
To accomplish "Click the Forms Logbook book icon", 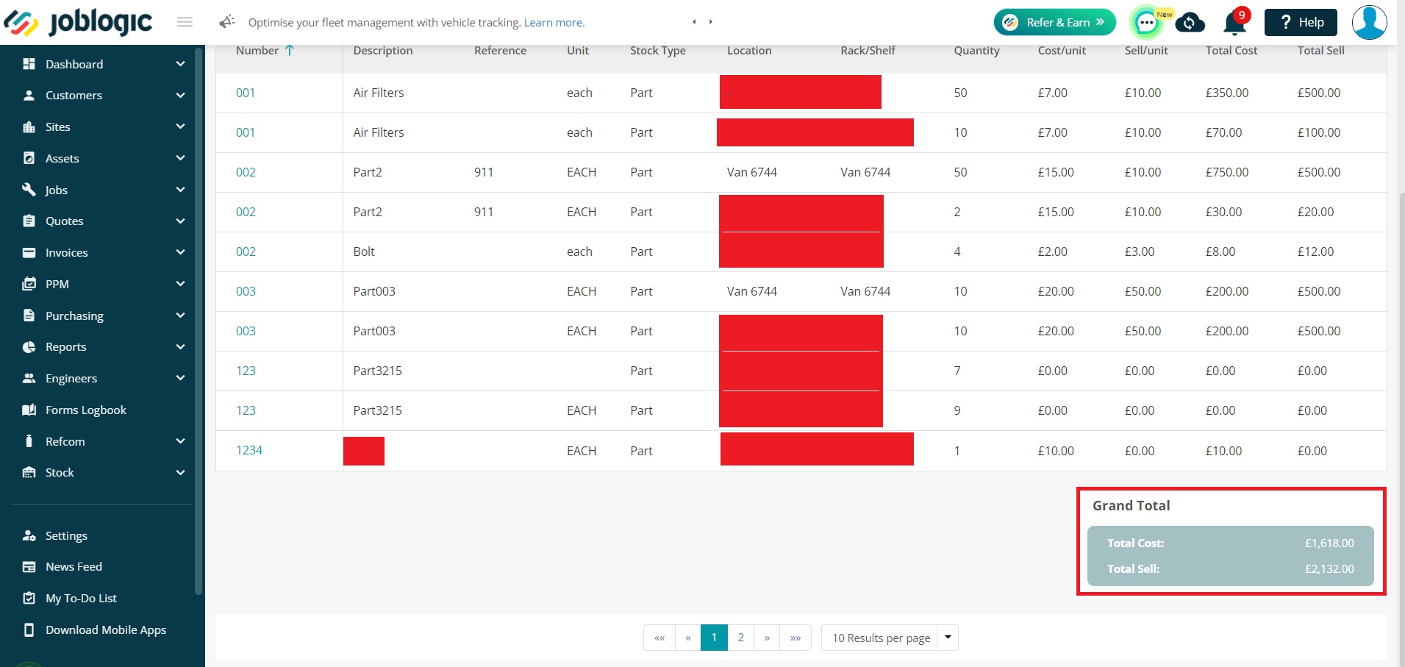I will [x=29, y=410].
